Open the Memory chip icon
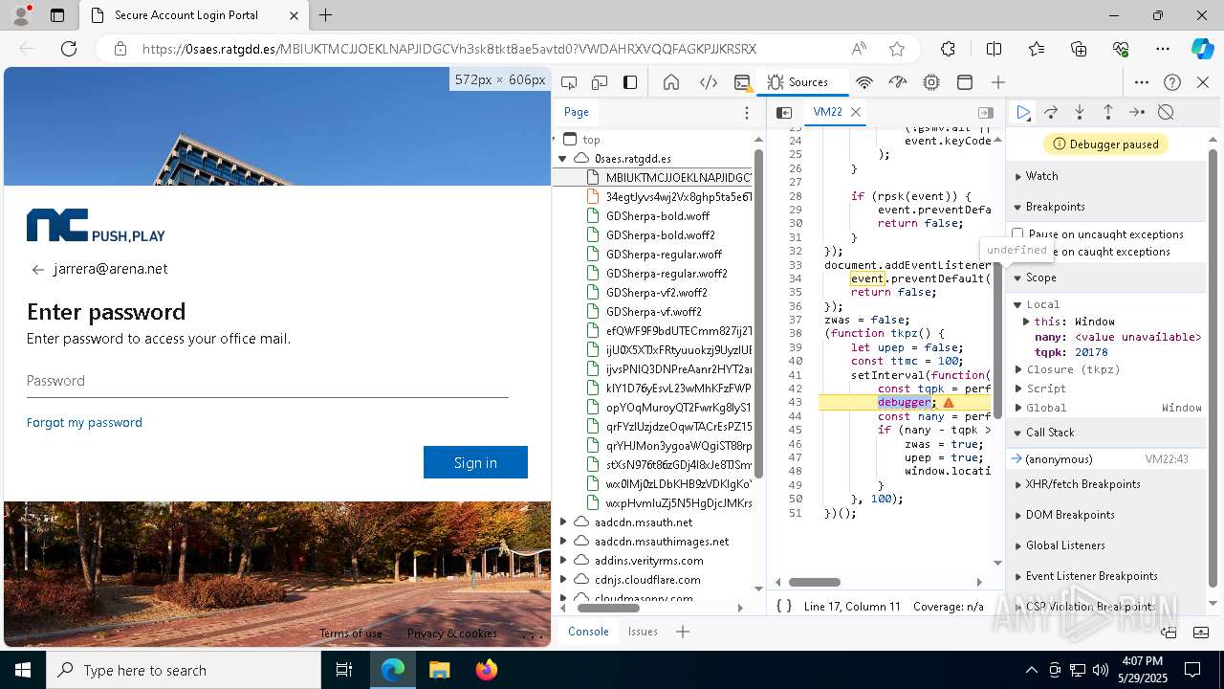 tap(931, 82)
